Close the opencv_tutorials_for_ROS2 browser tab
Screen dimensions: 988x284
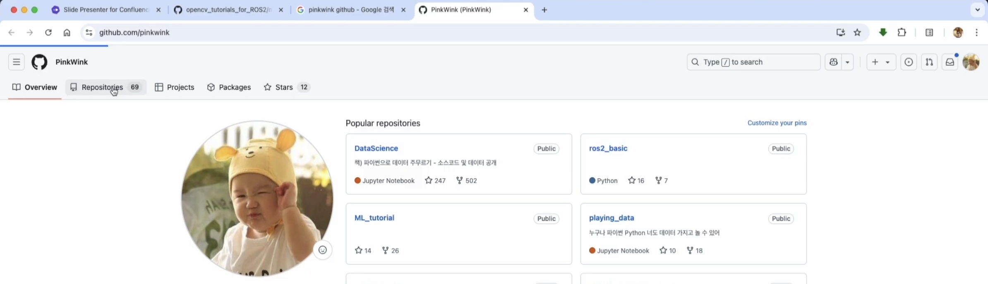pos(281,10)
